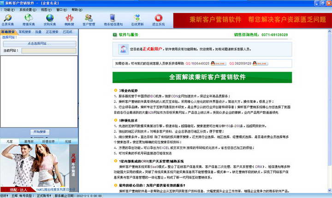Viewport: 332px width, 198px height.
Task: Open the 视图 menu
Action: [46, 10]
